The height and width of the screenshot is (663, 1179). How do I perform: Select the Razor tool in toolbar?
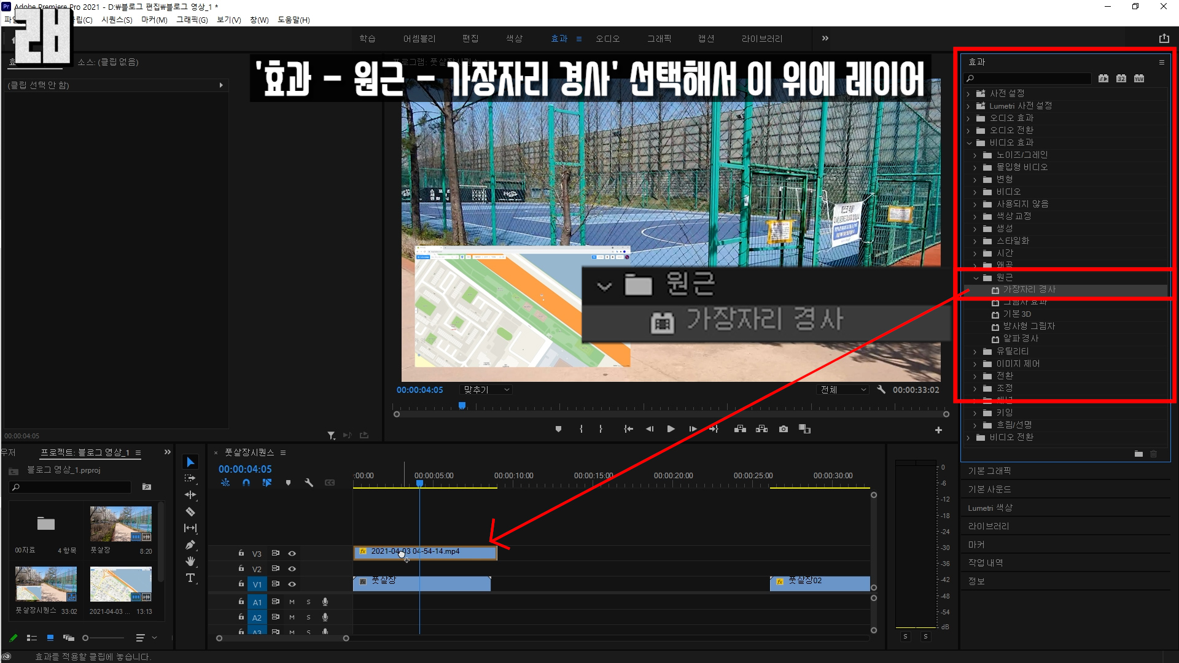point(190,511)
